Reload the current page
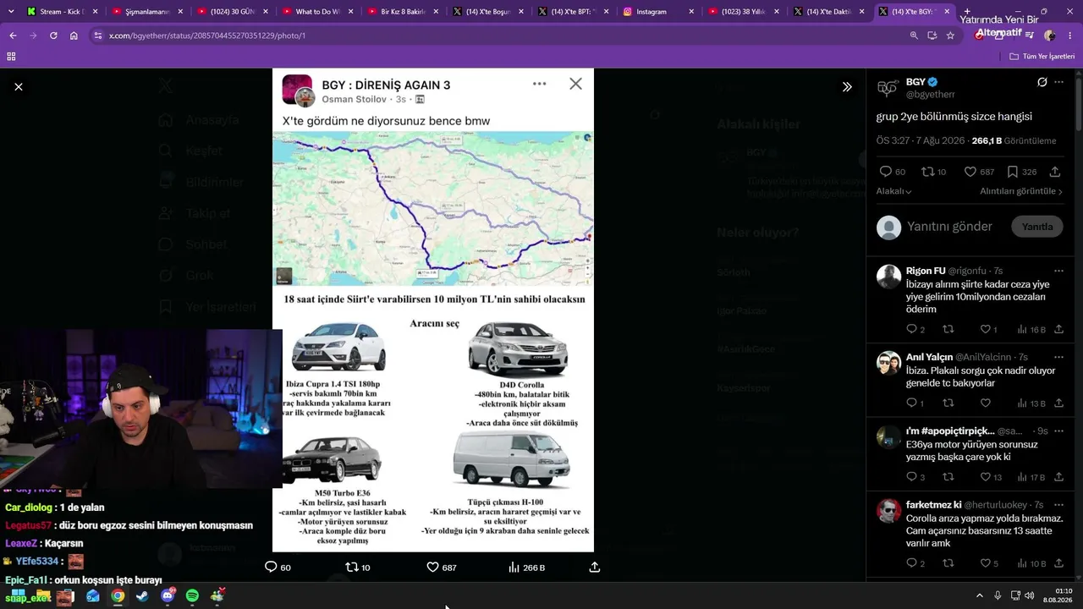The height and width of the screenshot is (609, 1083). coord(53,36)
